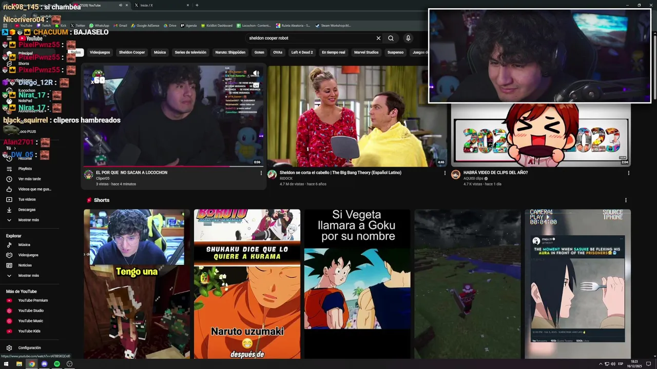Open Google AdSense bookmark
Viewport: 657px width, 369px height.
145,26
